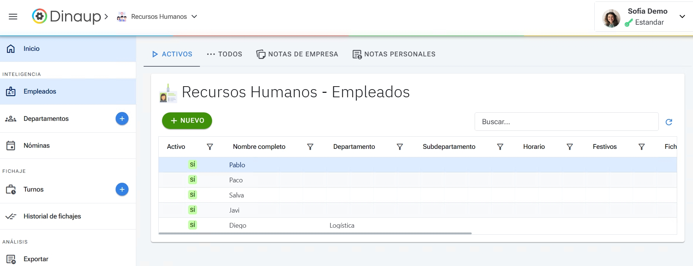Open the Subdepartamento filter dropdown
693x266 pixels.
coord(500,147)
